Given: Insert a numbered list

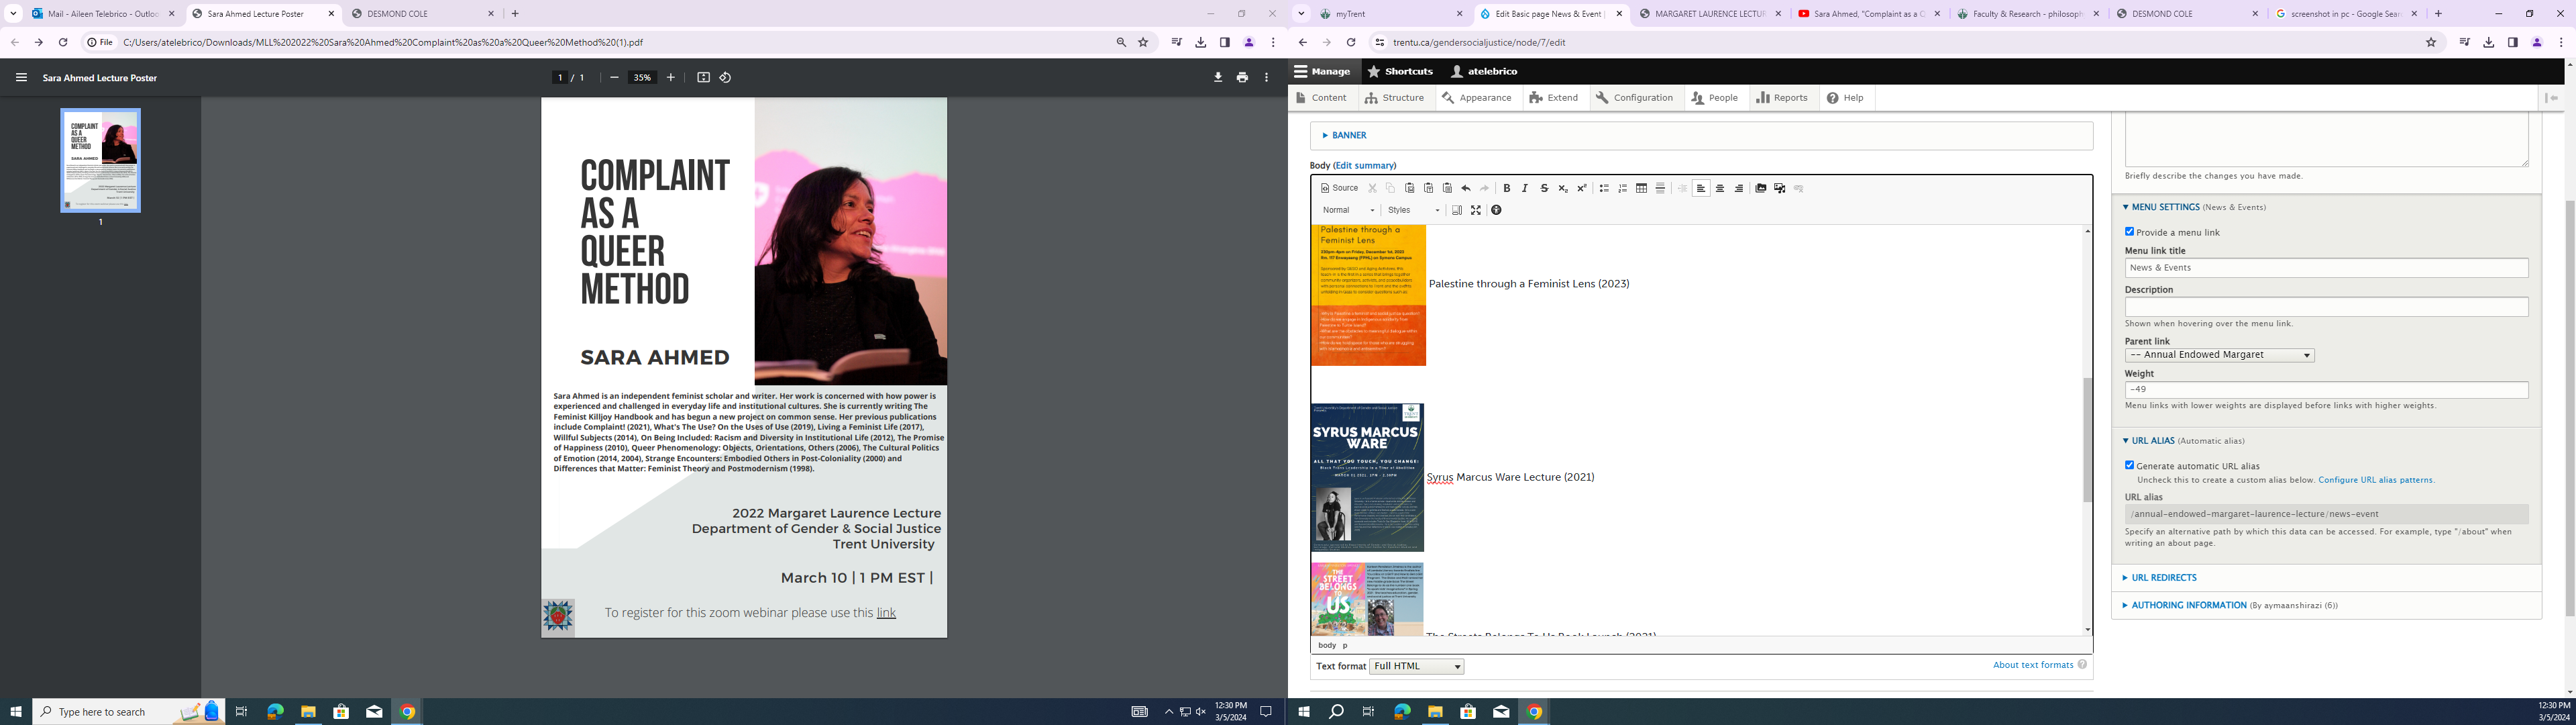Looking at the screenshot, I should [x=1623, y=188].
